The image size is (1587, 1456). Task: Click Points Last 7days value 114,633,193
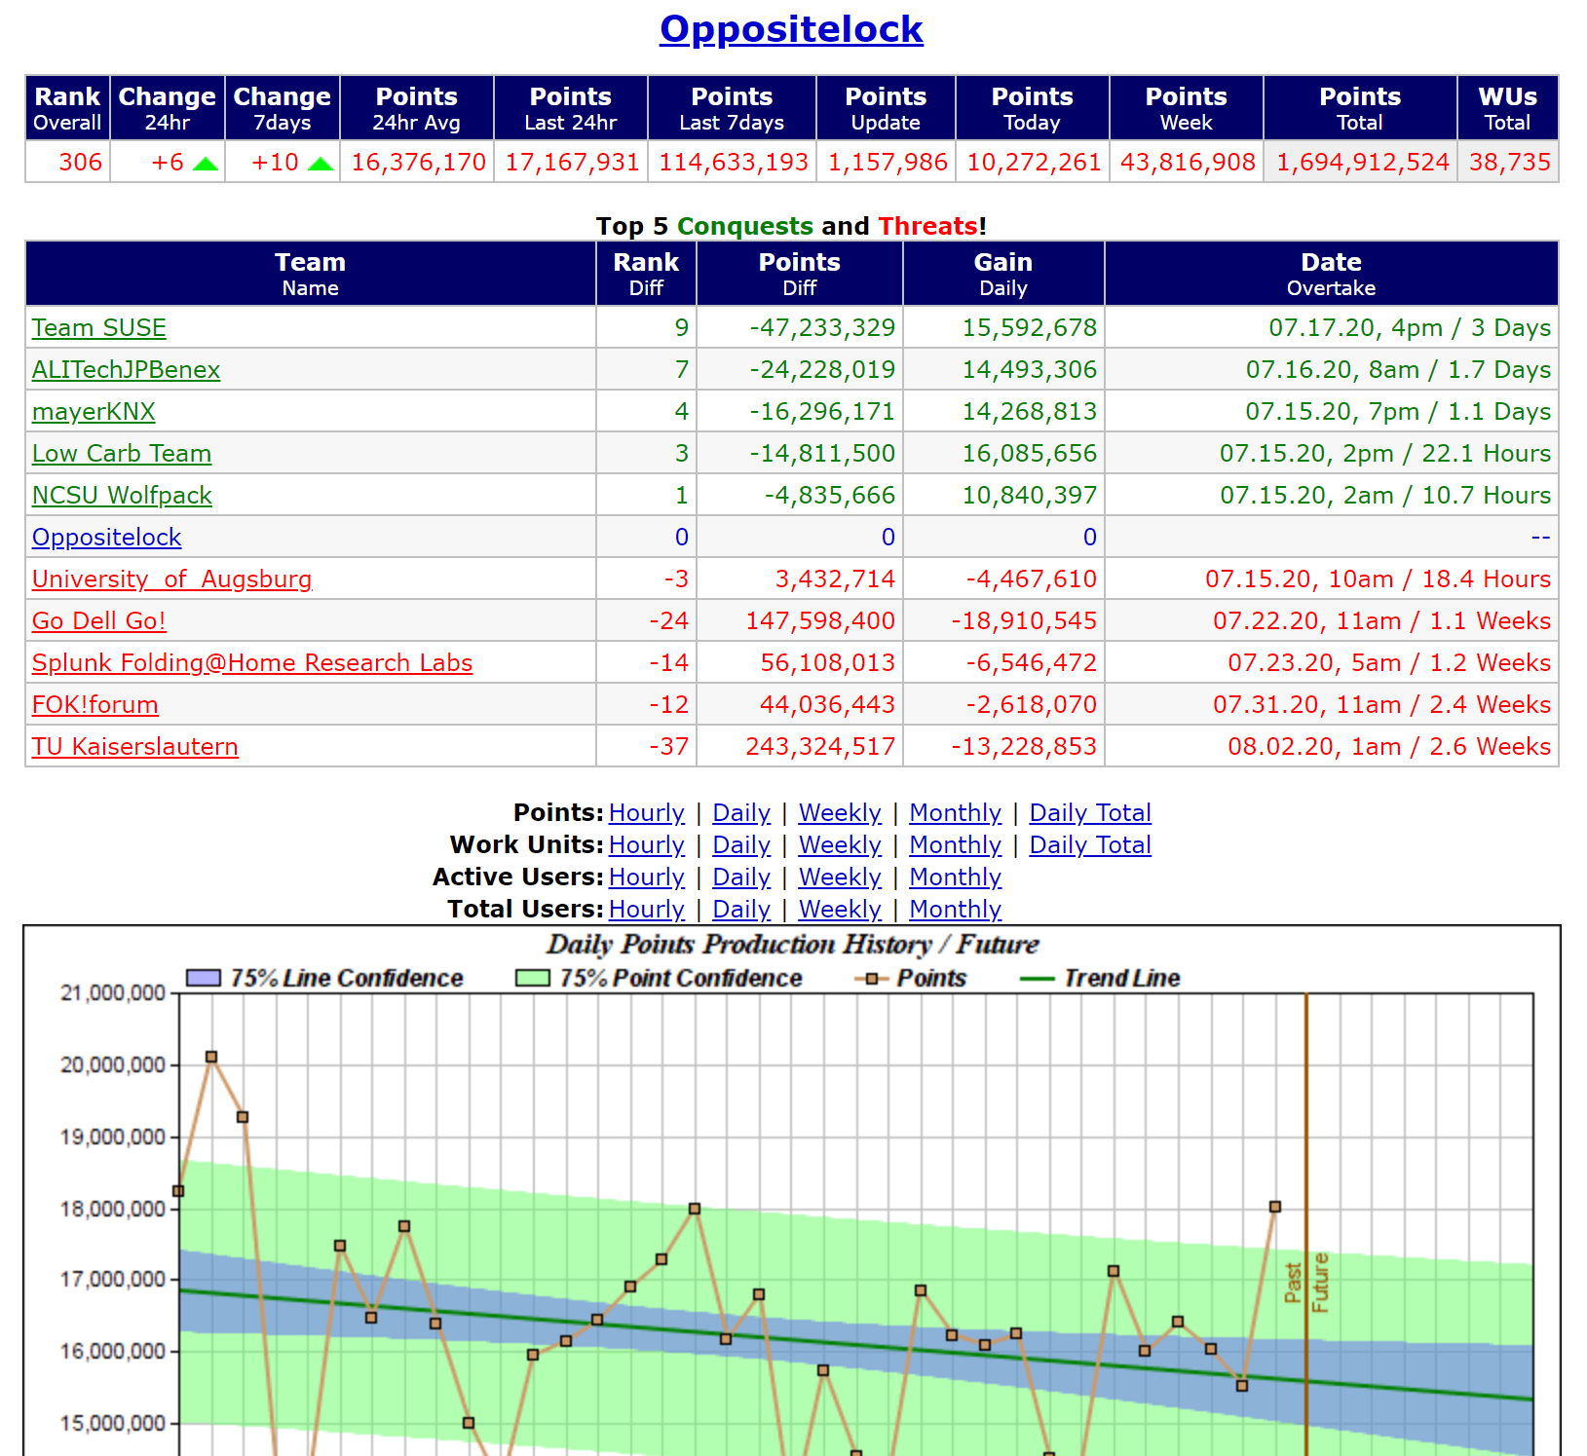[734, 163]
